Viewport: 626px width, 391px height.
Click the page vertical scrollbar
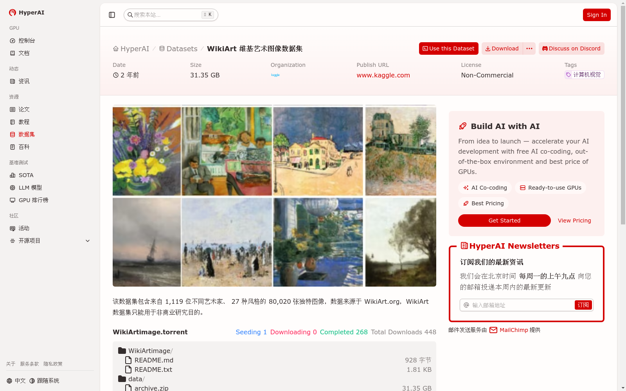[623, 115]
